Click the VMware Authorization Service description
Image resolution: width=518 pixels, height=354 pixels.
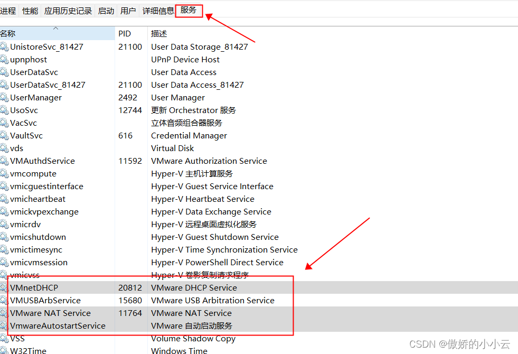click(209, 161)
